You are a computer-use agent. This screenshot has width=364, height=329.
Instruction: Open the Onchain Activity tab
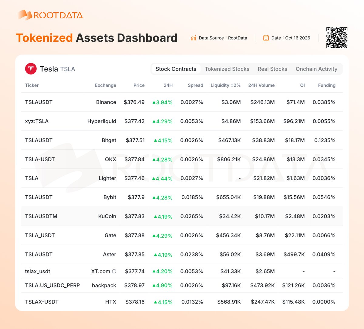[x=316, y=69]
